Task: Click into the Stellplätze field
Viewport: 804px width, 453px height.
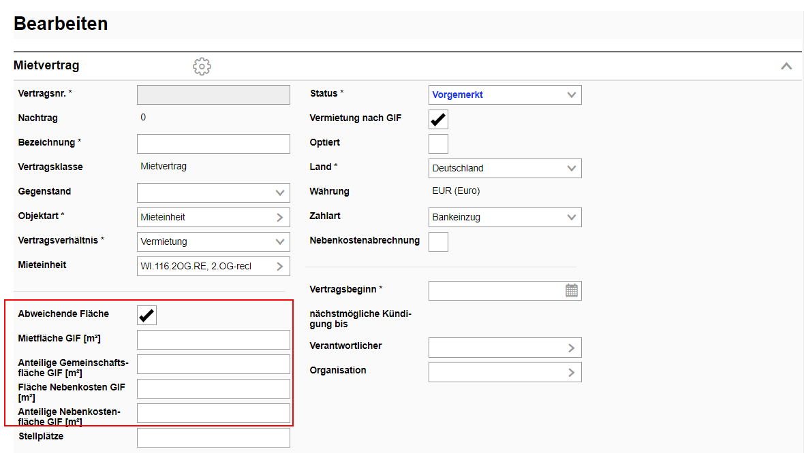Action: 213,438
